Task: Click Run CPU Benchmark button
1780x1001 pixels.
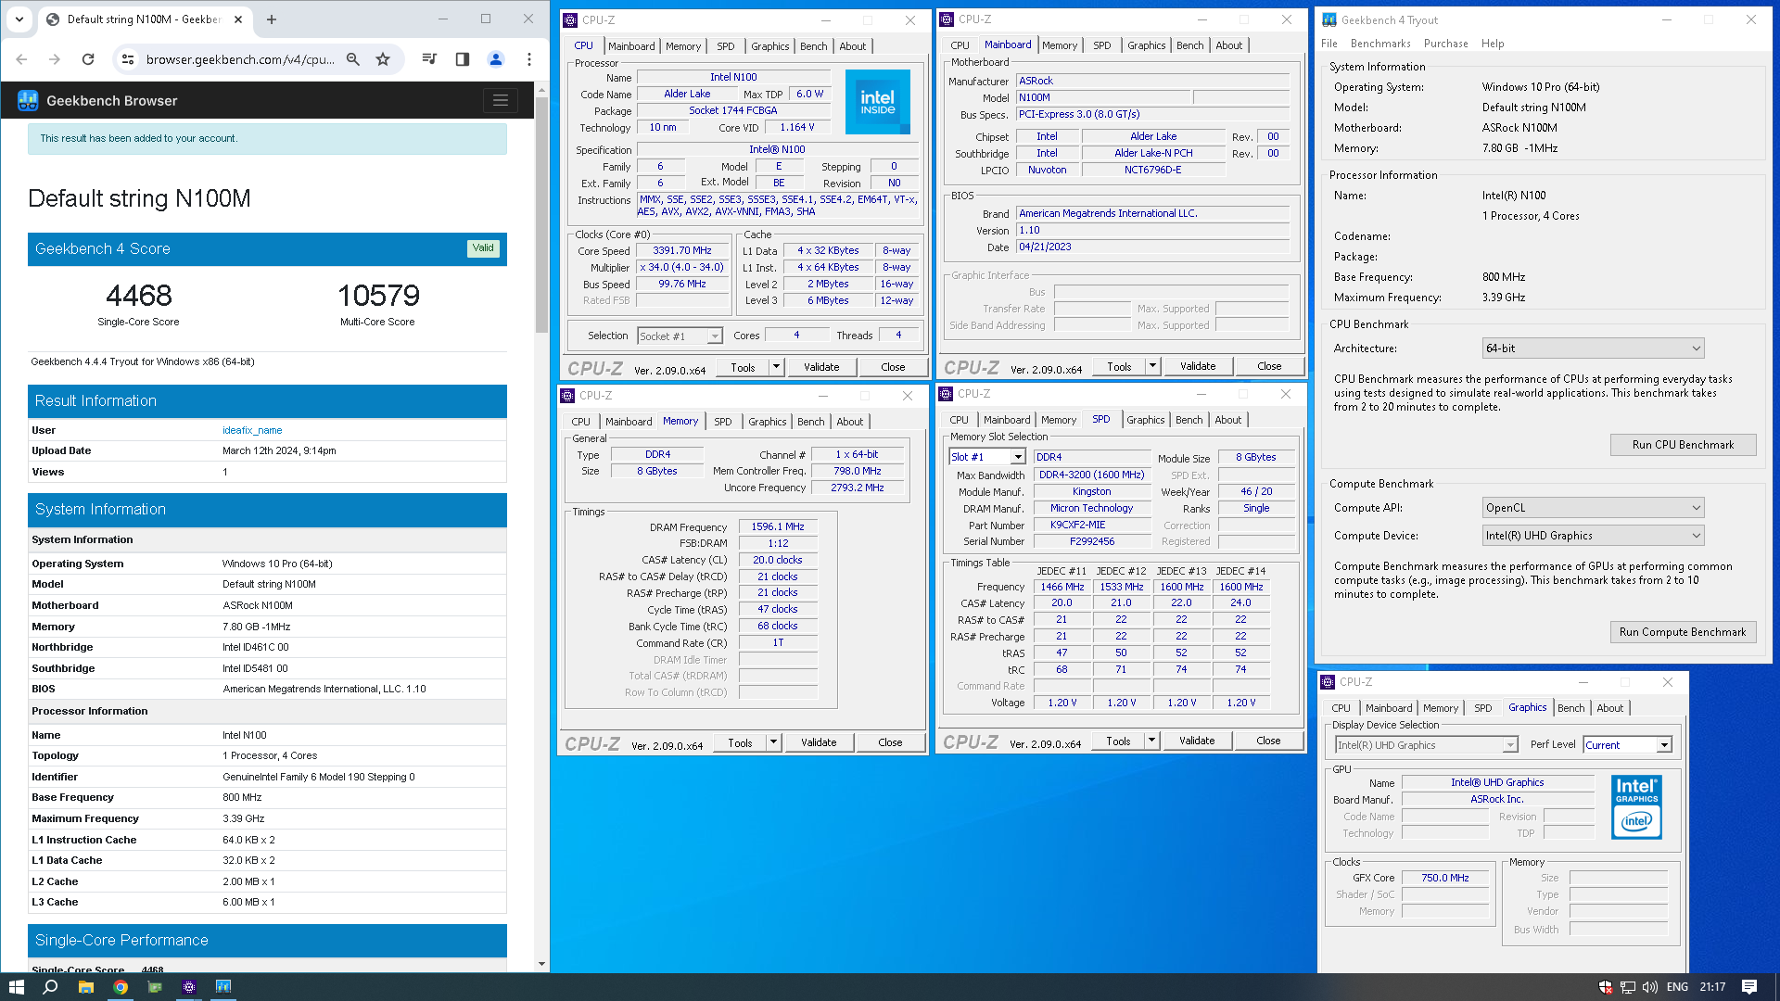Action: (x=1683, y=445)
